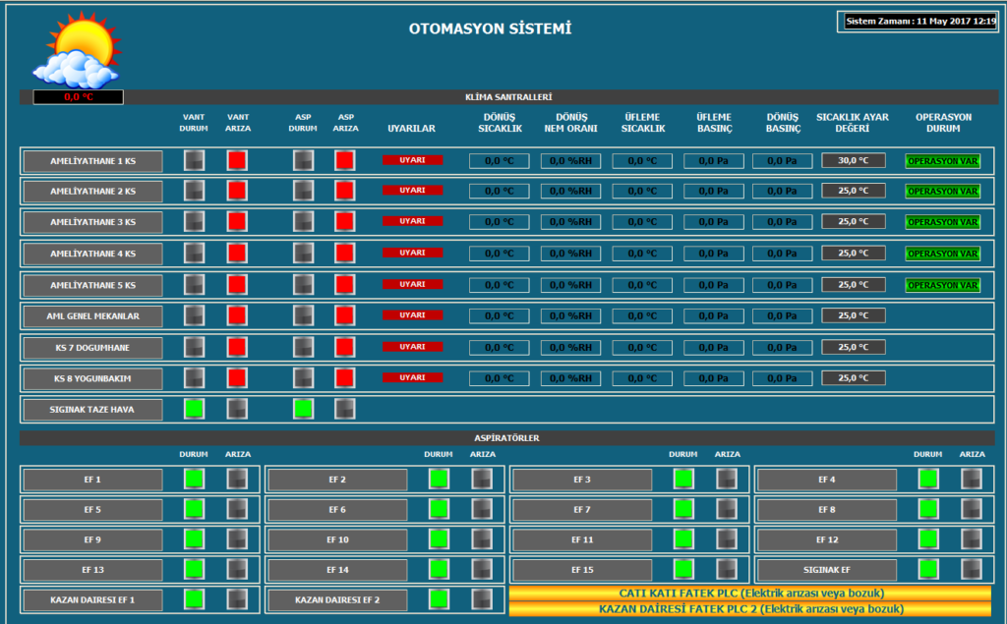Click the Çatı Katı Fatek PLC alarm banner

click(x=750, y=594)
